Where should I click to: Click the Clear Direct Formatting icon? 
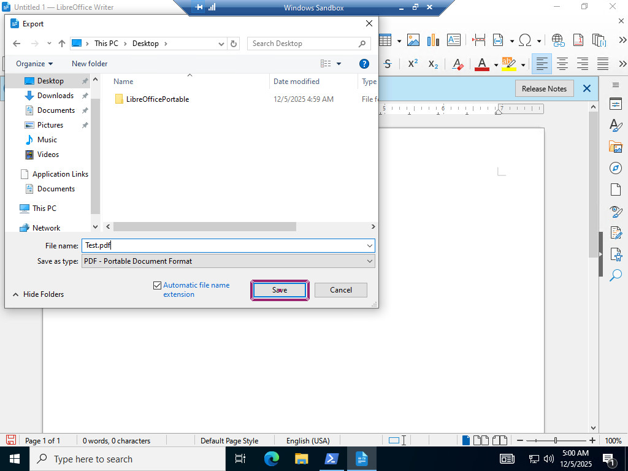(458, 64)
